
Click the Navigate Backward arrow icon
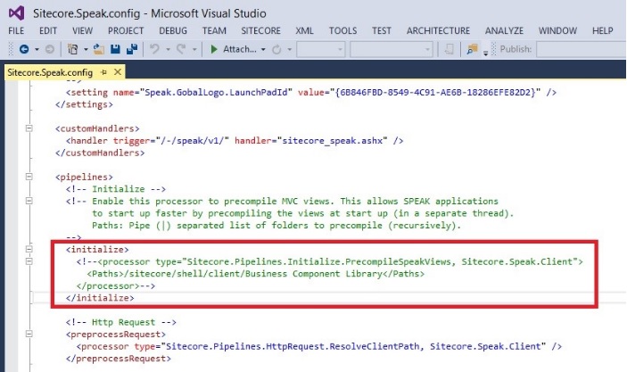[24, 49]
